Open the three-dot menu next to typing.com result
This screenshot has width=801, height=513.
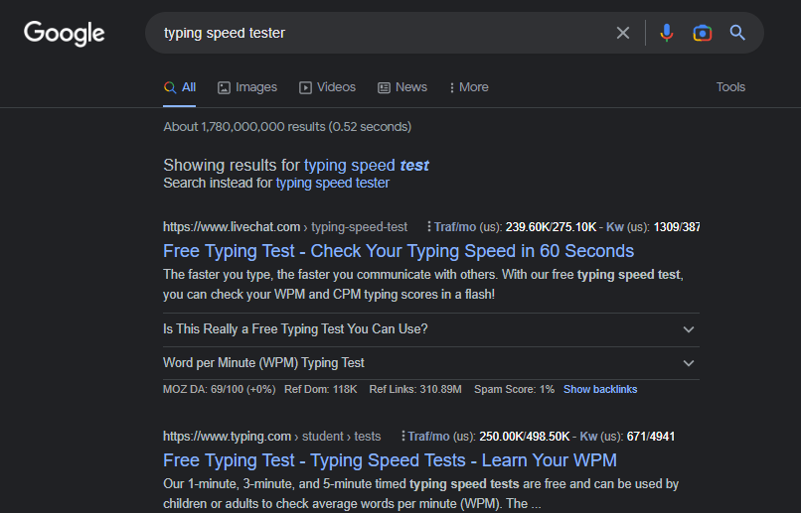point(403,436)
